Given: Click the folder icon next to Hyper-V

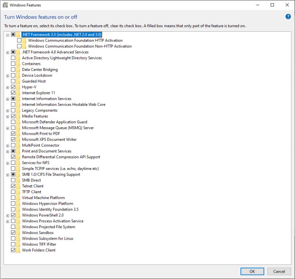Looking at the screenshot, I should [x=18, y=87].
